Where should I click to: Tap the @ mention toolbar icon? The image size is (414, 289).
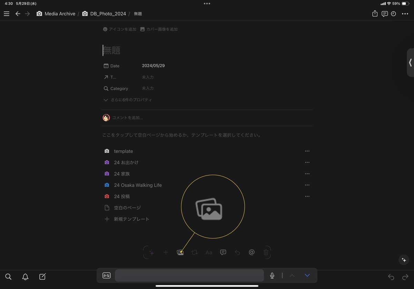pyautogui.click(x=252, y=252)
